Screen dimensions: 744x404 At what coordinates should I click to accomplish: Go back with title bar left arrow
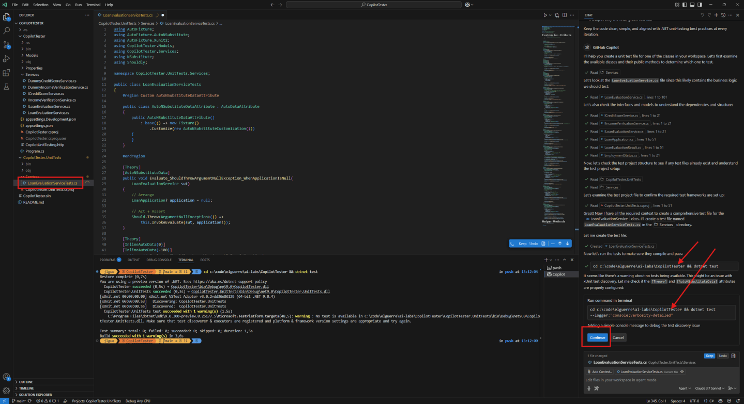click(x=273, y=5)
